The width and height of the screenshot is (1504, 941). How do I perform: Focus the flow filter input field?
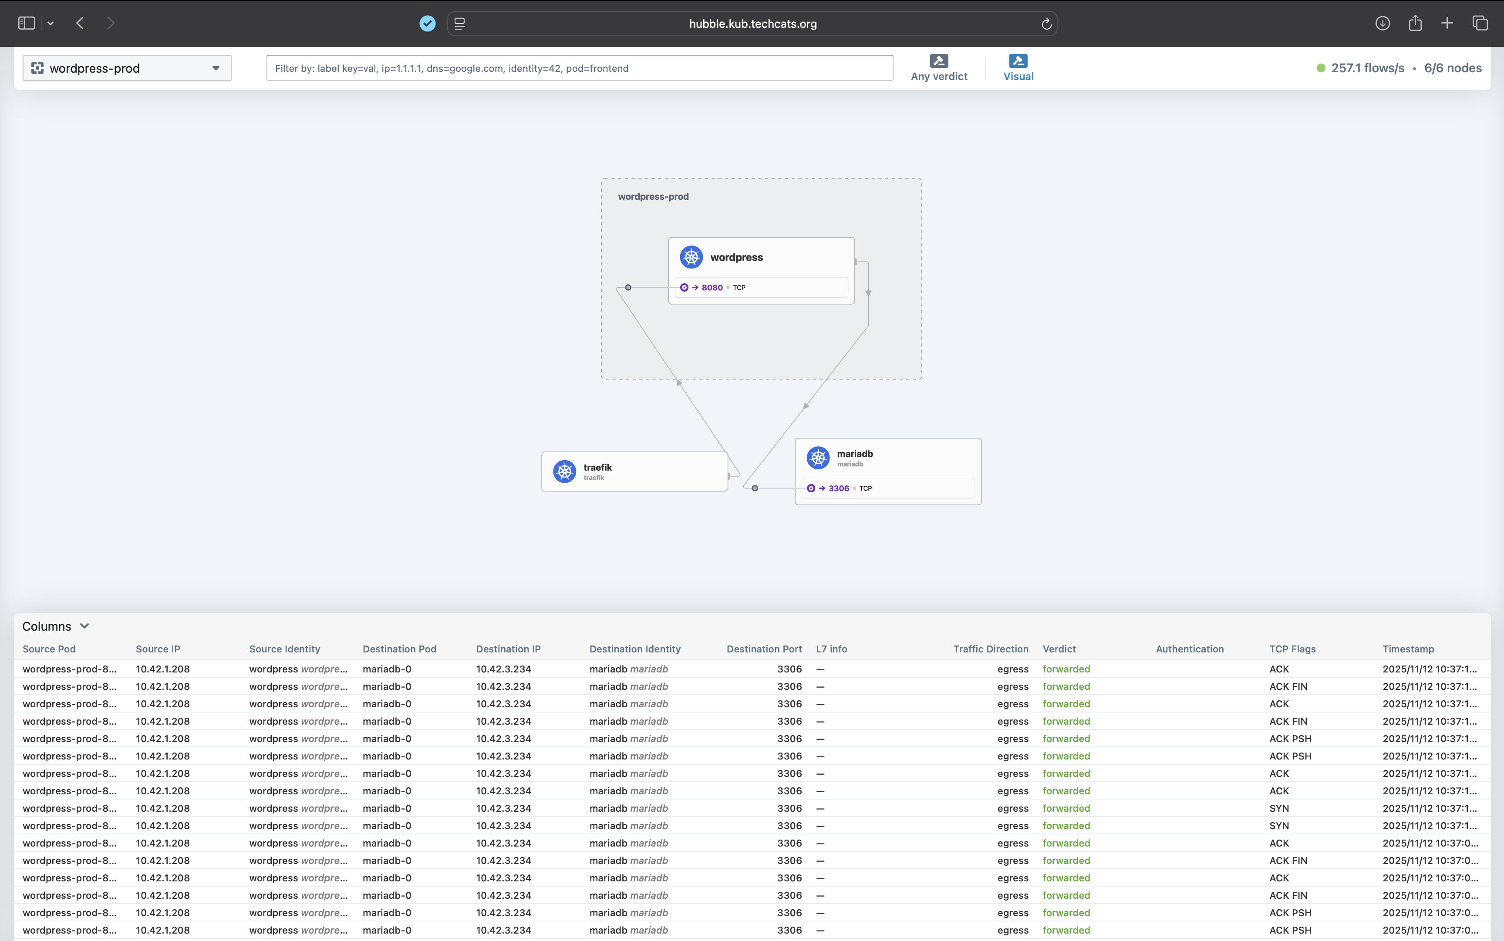pyautogui.click(x=579, y=68)
